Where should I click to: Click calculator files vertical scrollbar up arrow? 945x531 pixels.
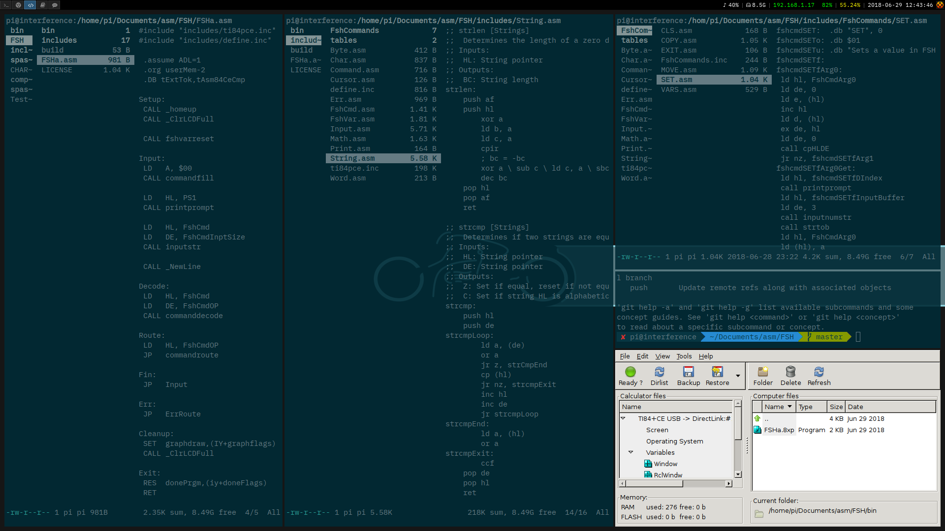click(x=738, y=403)
